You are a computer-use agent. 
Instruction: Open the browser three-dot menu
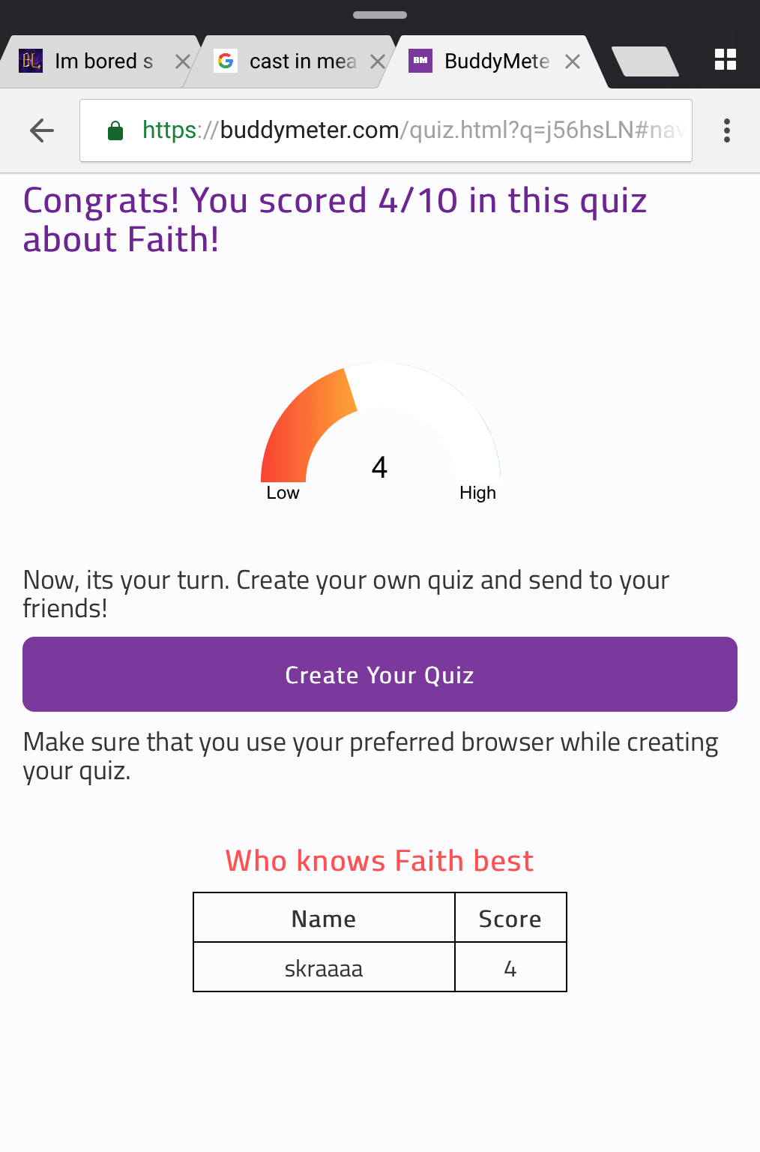point(726,130)
